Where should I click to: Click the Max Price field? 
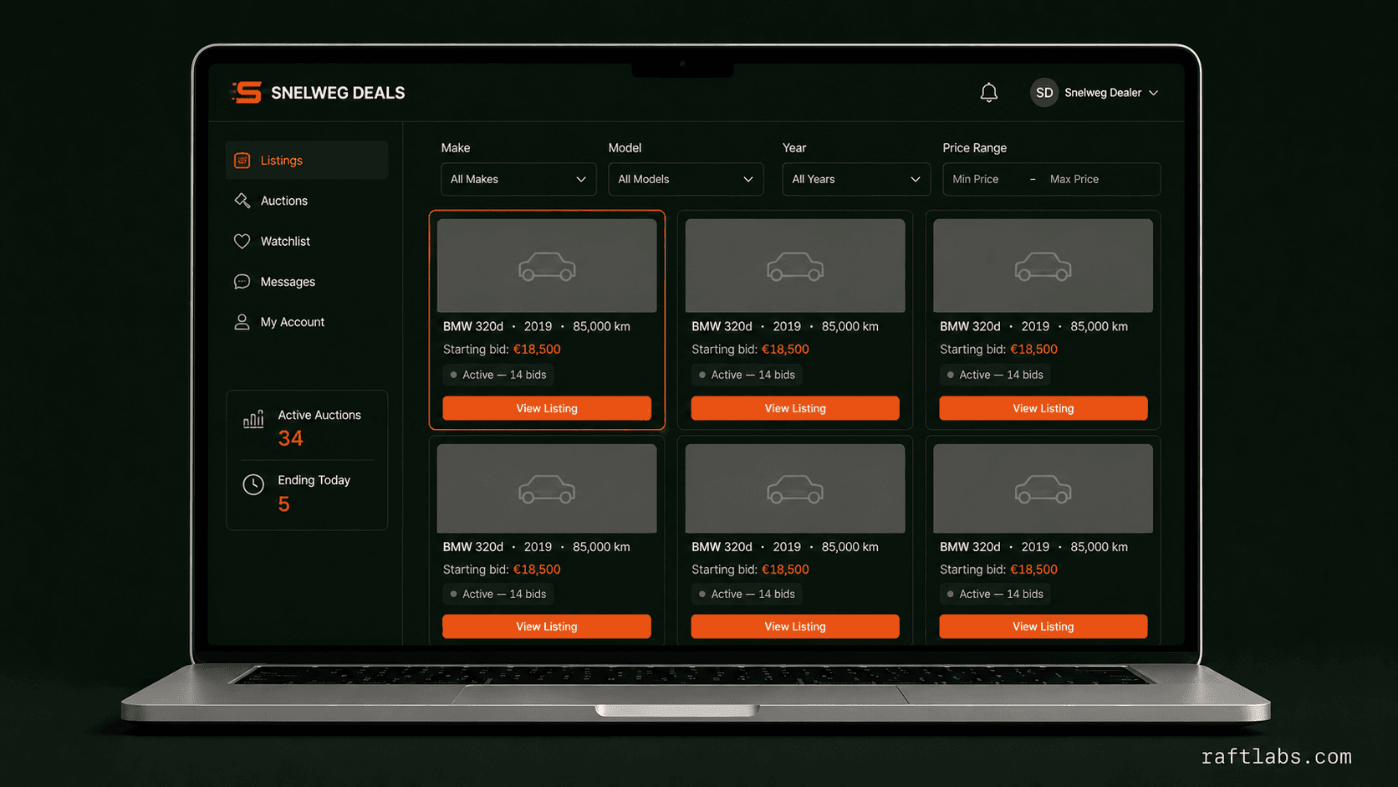[x=1074, y=179]
